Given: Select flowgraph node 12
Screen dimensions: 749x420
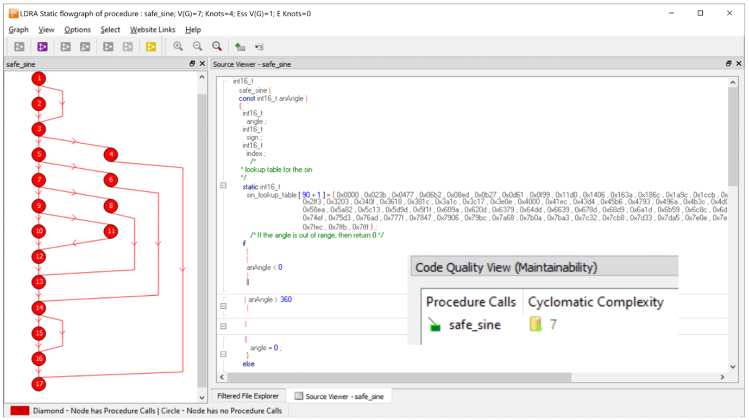Looking at the screenshot, I should pyautogui.click(x=39, y=257).
